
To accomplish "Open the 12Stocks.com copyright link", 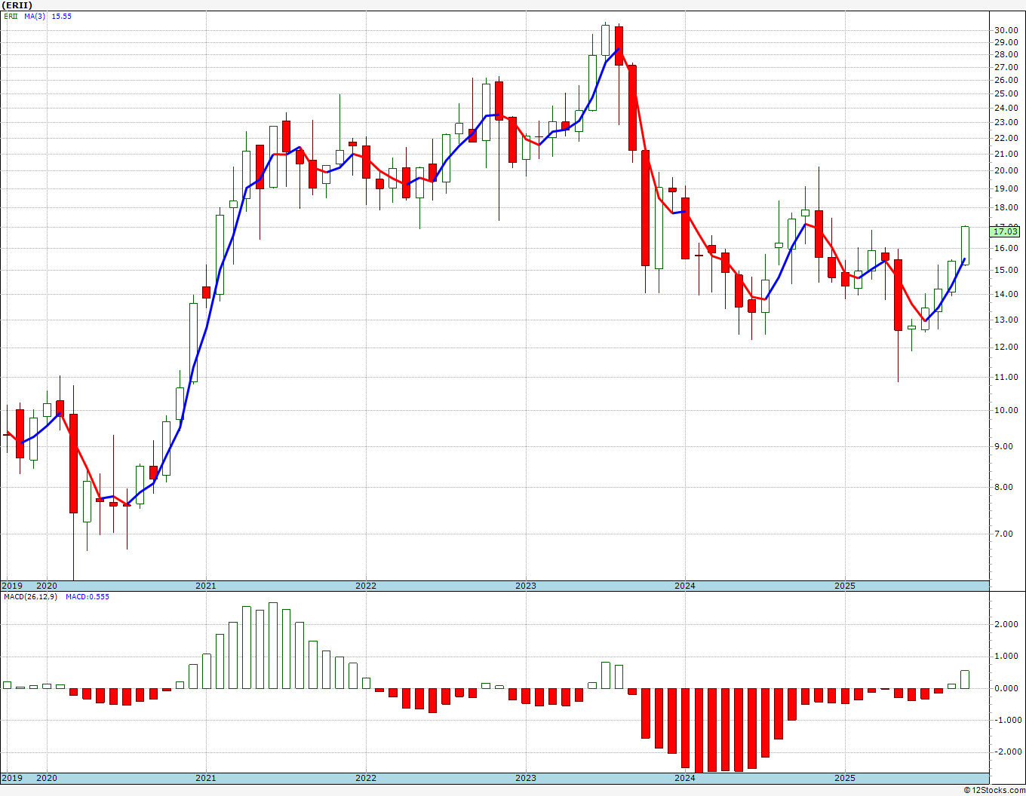I will tap(995, 790).
